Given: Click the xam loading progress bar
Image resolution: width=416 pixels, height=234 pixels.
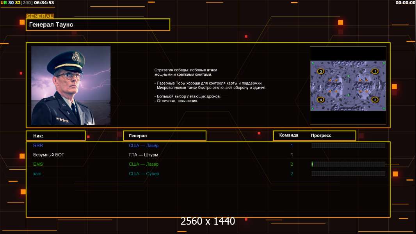Looking at the screenshot, I should 348,174.
